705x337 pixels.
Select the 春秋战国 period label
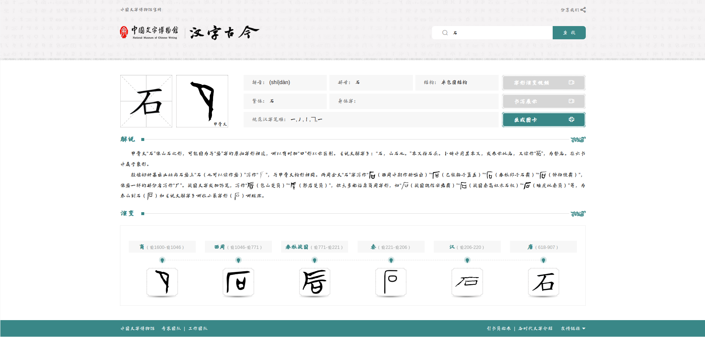point(314,247)
